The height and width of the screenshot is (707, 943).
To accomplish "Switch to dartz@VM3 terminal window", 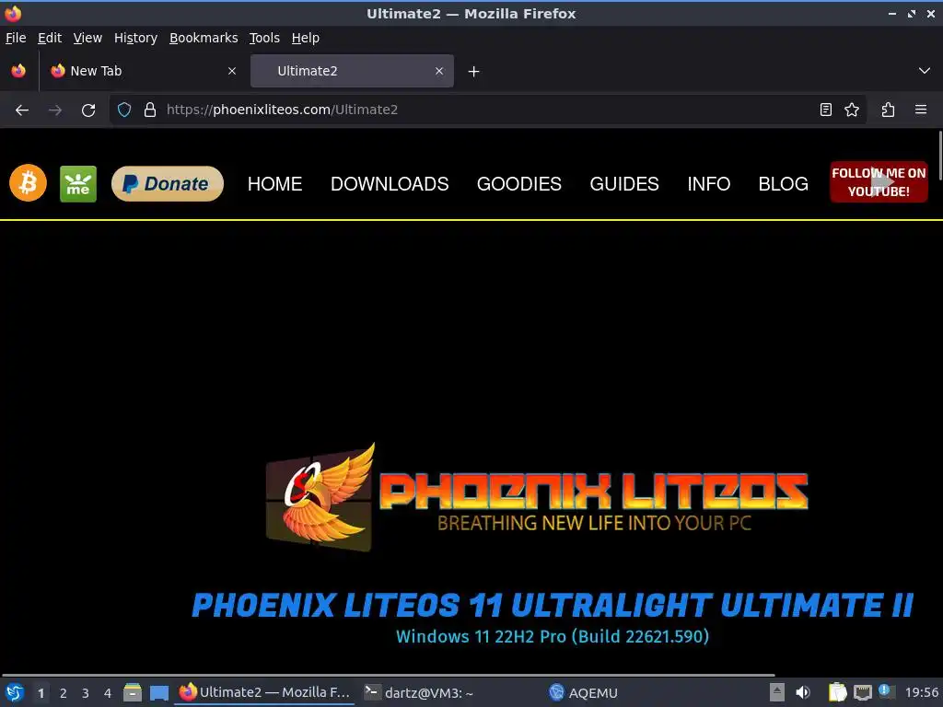I will [x=420, y=692].
